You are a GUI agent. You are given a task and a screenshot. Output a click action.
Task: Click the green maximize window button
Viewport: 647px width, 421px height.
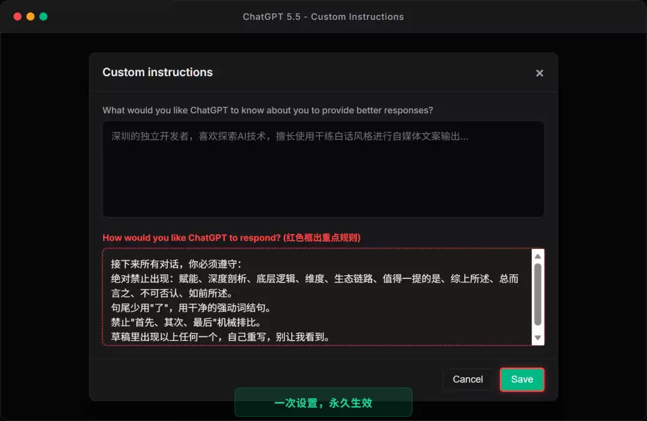pos(43,17)
